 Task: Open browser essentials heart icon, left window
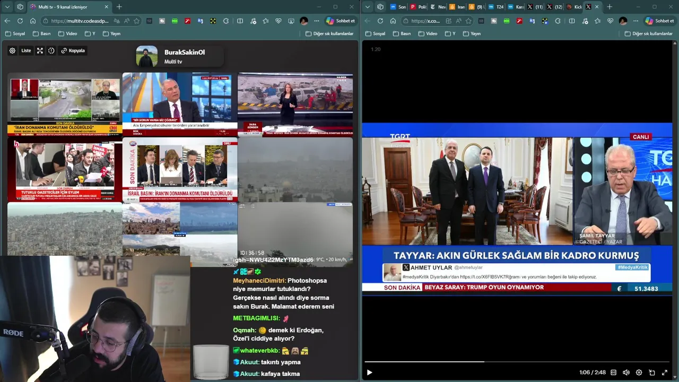tap(278, 21)
